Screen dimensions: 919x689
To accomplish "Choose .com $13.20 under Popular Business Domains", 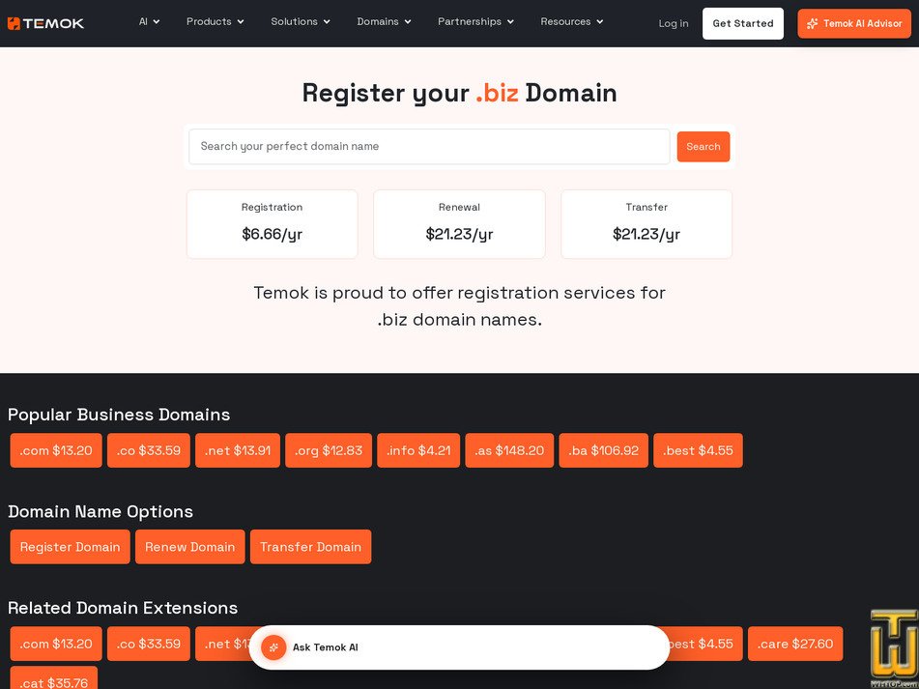I will point(56,450).
